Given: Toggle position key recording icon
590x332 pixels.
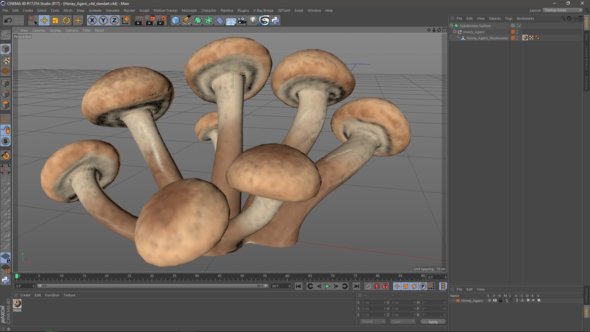Looking at the screenshot, I should click(x=397, y=287).
